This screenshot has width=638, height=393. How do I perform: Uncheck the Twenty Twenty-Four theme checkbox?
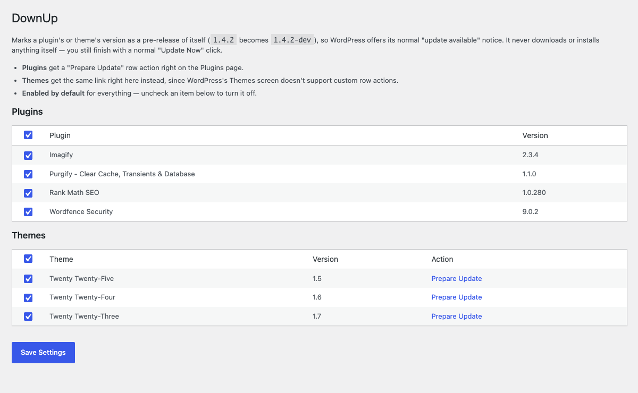pos(28,297)
